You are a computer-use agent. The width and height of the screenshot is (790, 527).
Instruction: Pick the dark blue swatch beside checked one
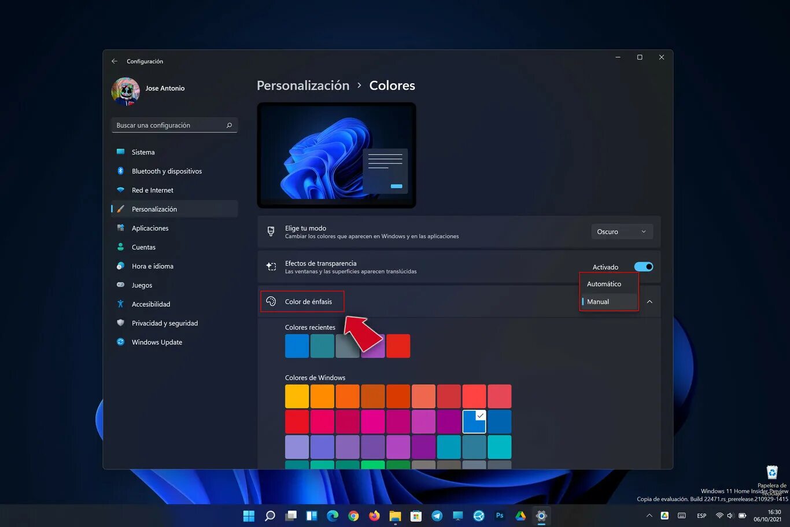pyautogui.click(x=500, y=422)
